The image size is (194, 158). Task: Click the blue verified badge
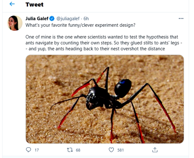[x=52, y=18]
